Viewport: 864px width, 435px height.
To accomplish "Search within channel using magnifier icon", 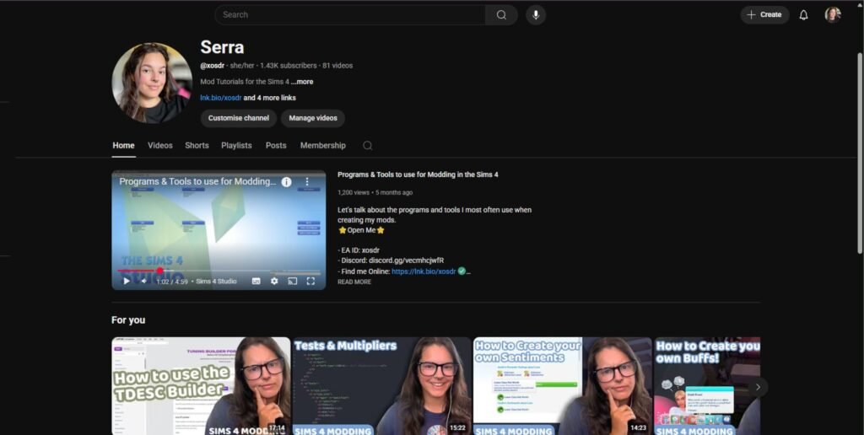I will 367,146.
